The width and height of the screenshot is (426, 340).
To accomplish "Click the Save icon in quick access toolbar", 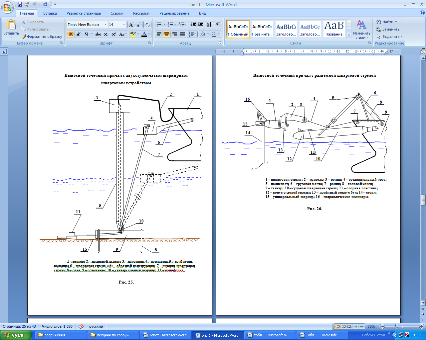I will pos(20,5).
